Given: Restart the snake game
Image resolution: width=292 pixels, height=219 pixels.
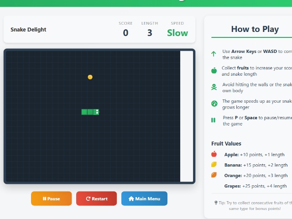Looking at the screenshot, I should pyautogui.click(x=96, y=198).
